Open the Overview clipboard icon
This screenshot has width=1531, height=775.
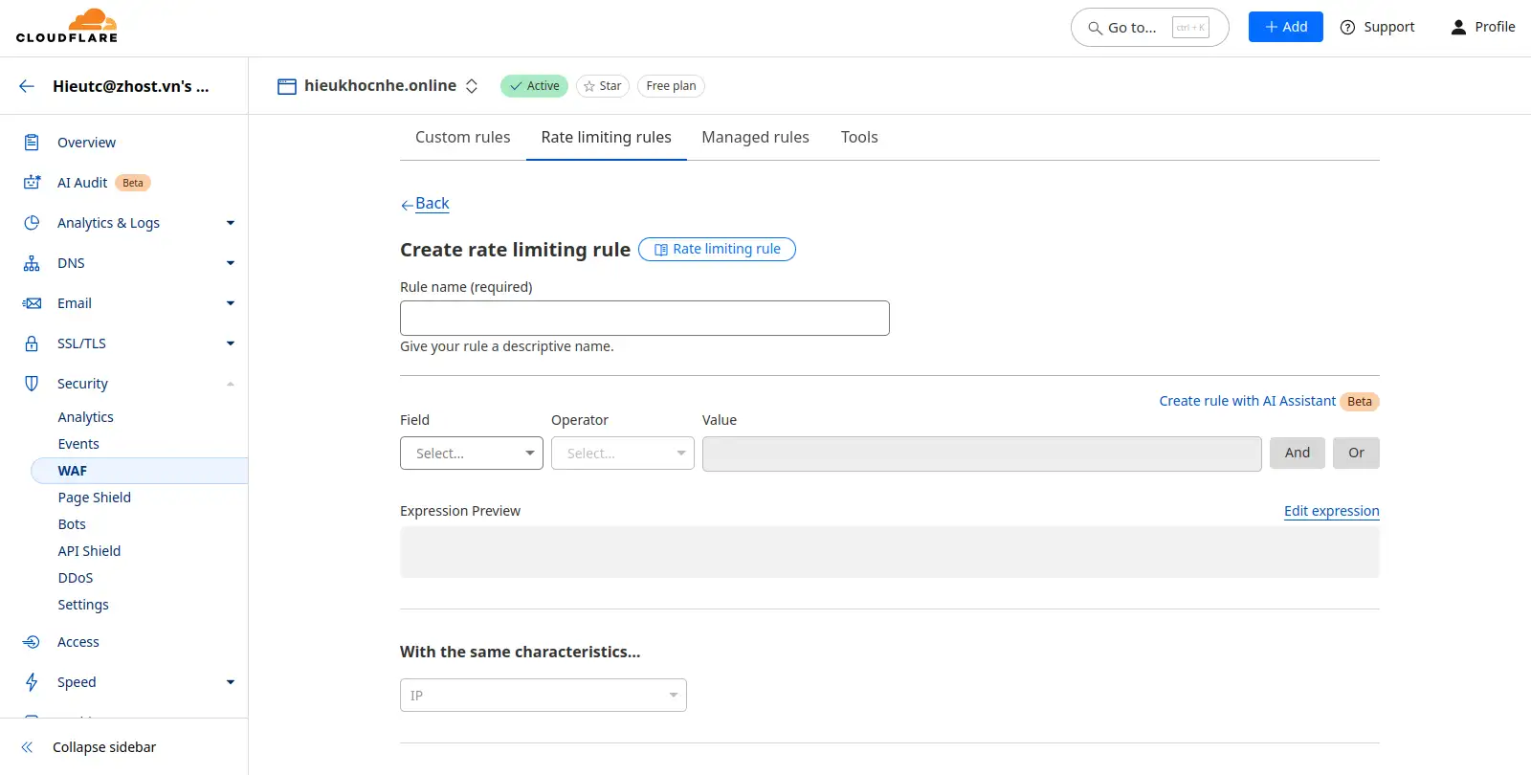tap(32, 143)
